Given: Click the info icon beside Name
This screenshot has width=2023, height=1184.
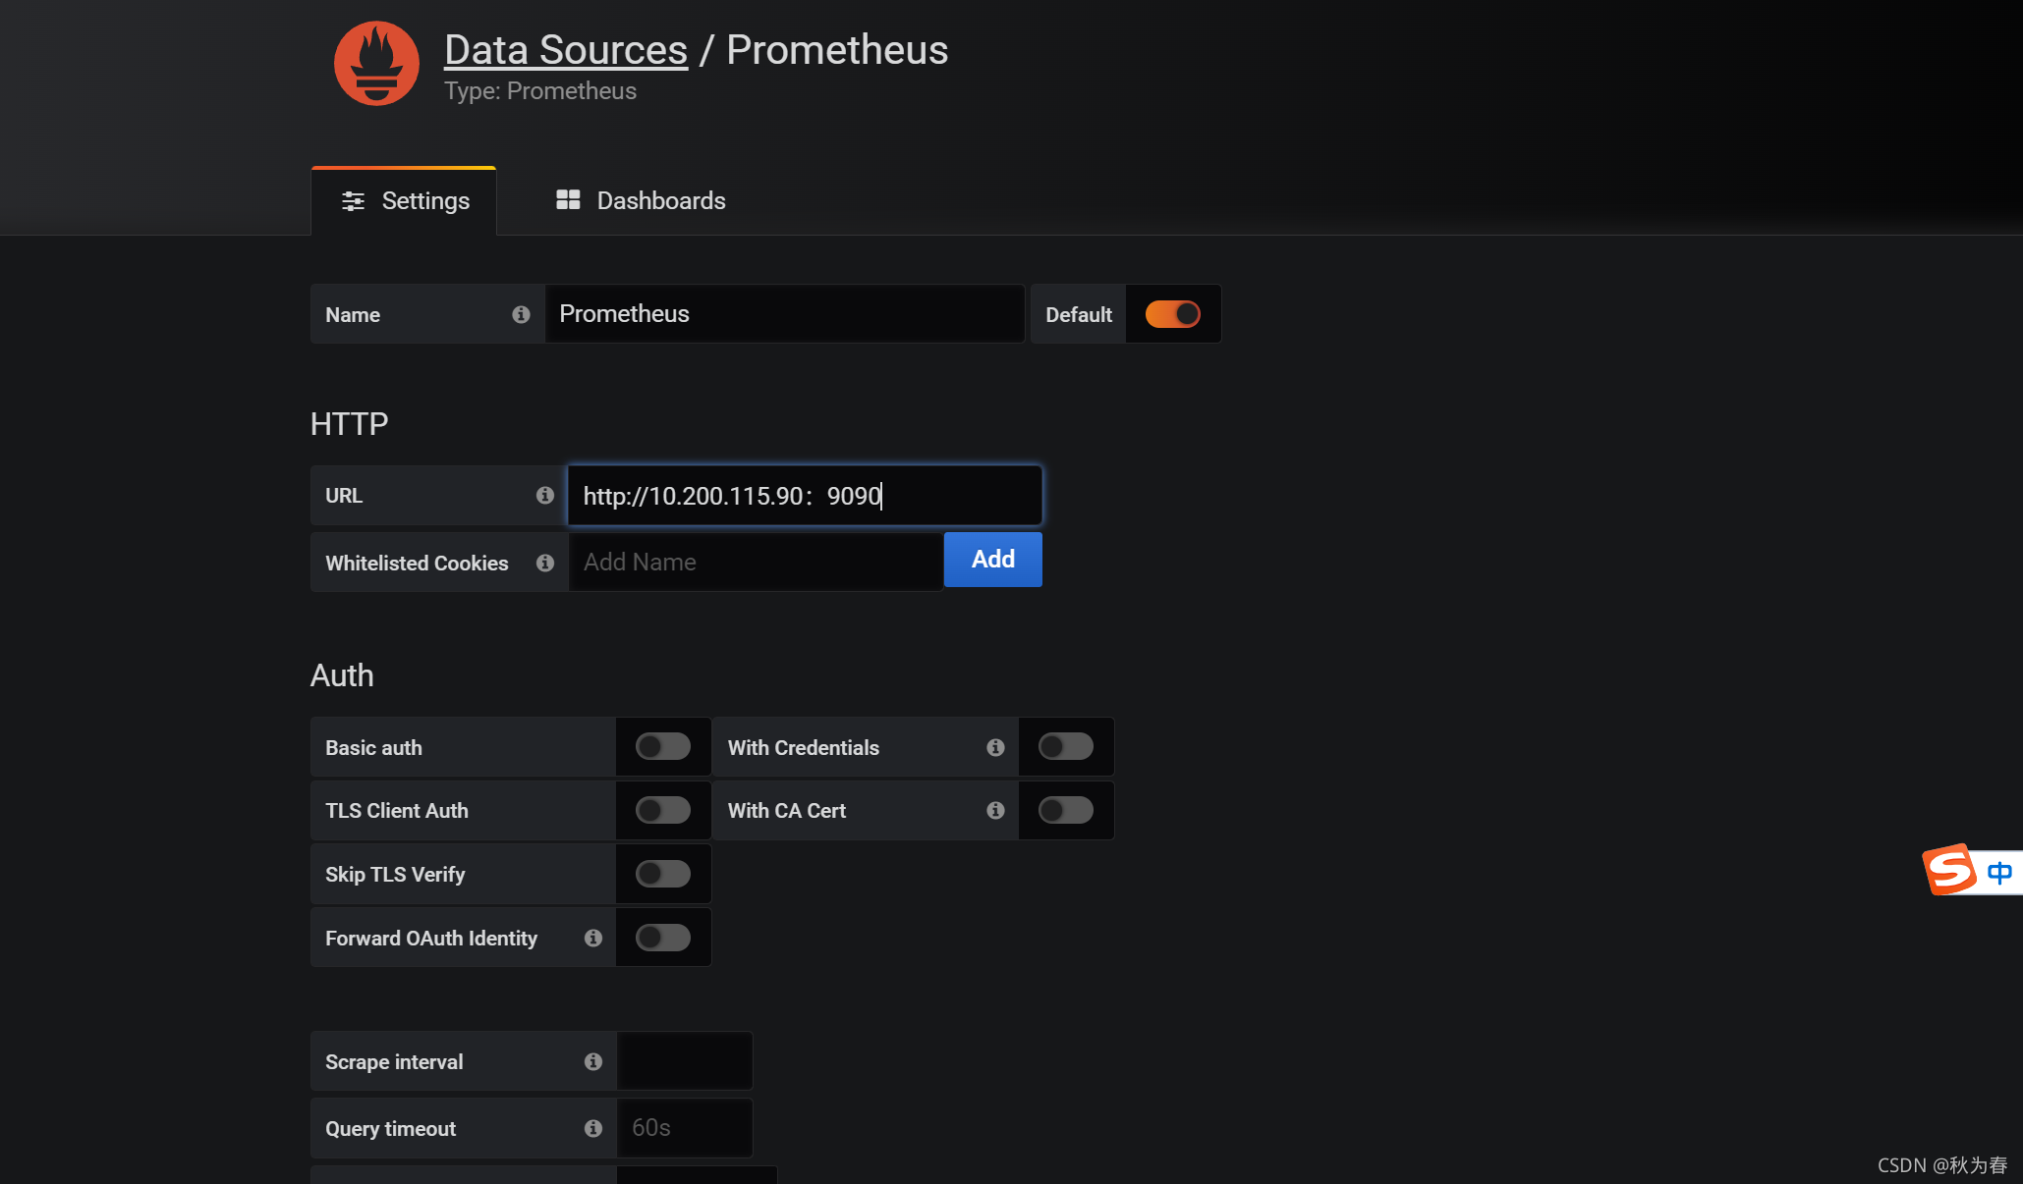Looking at the screenshot, I should (x=521, y=314).
